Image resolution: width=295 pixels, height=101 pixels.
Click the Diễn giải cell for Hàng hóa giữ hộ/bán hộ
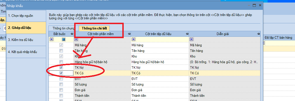224,62
